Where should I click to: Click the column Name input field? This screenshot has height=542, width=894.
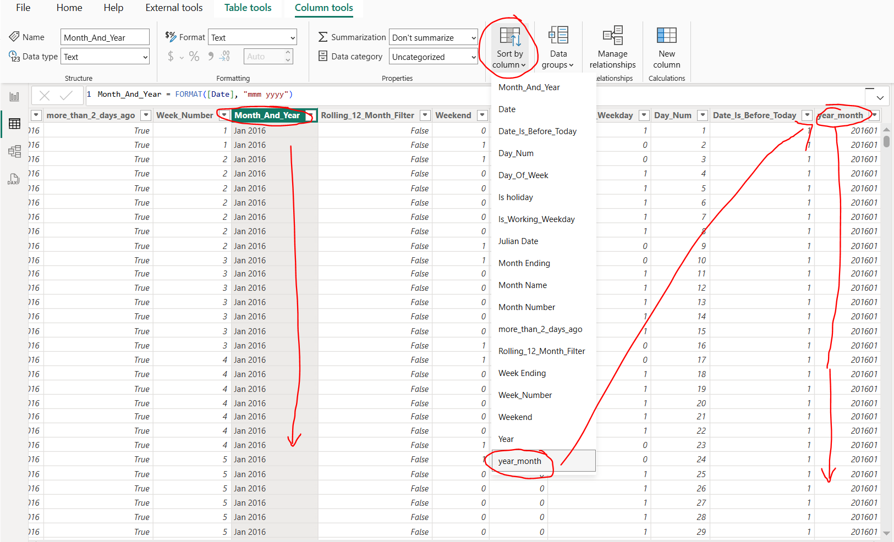[105, 37]
